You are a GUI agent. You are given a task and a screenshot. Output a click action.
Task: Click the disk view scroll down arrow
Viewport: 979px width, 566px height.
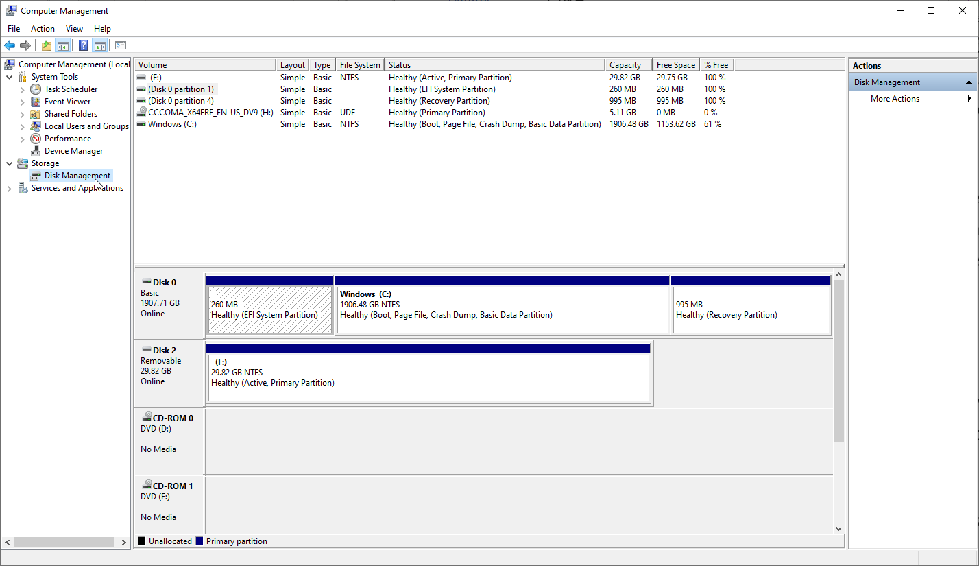[838, 529]
